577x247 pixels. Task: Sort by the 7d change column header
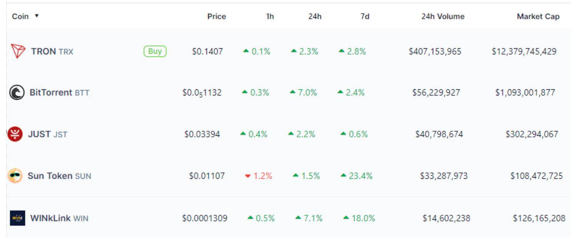click(365, 16)
